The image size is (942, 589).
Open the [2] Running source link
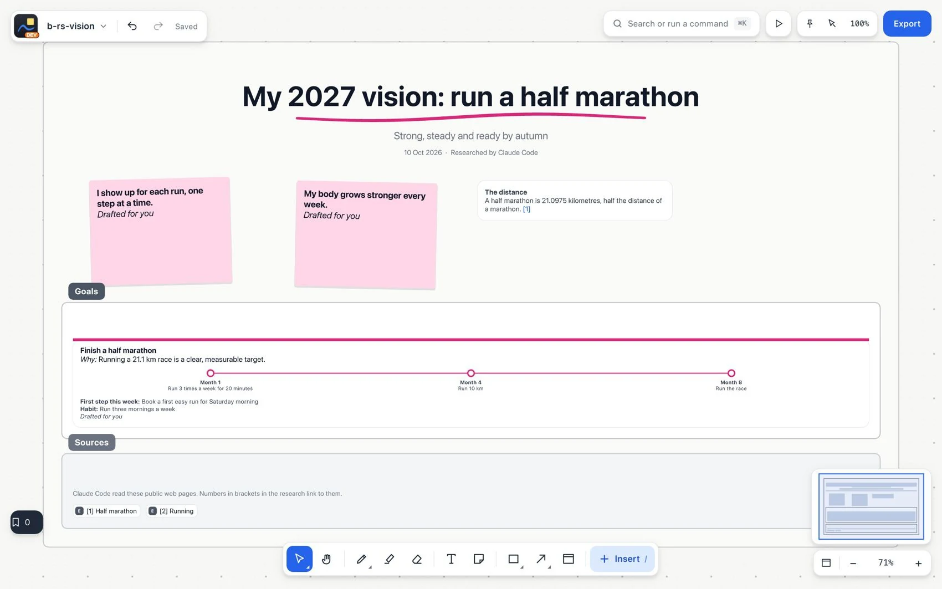(172, 511)
